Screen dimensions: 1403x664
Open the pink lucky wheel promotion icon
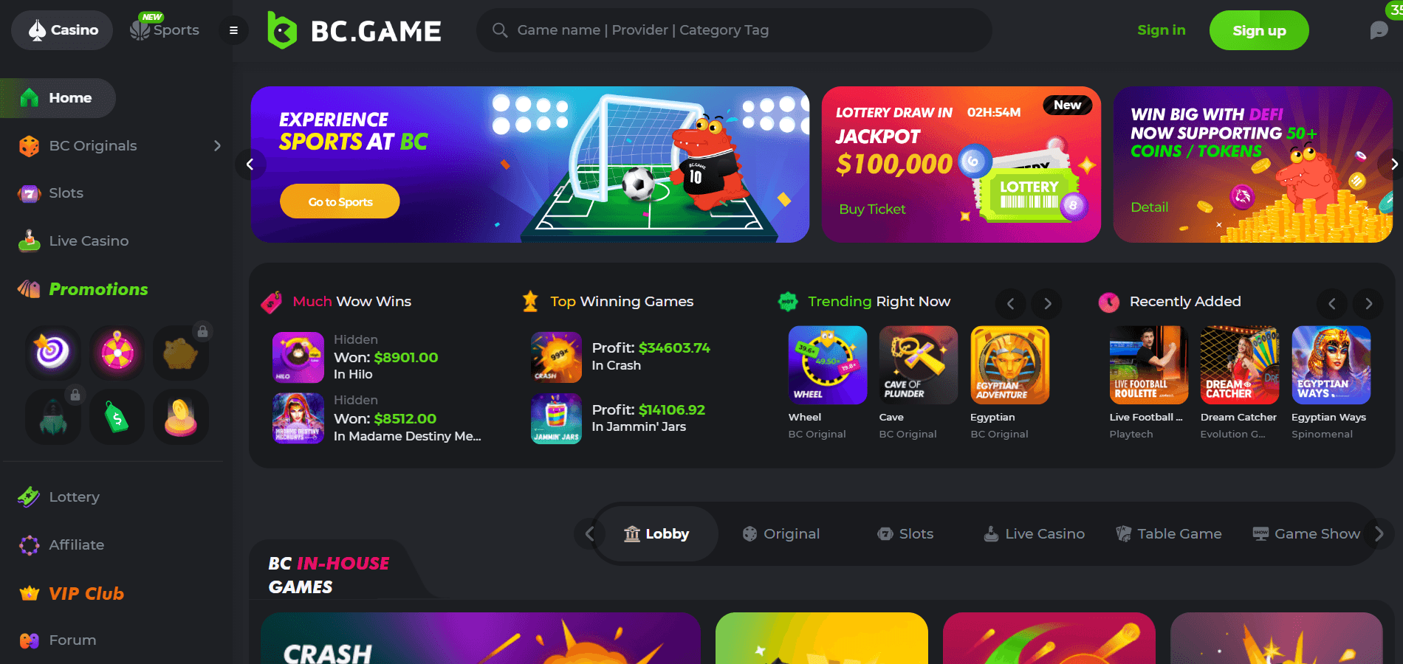click(x=117, y=353)
